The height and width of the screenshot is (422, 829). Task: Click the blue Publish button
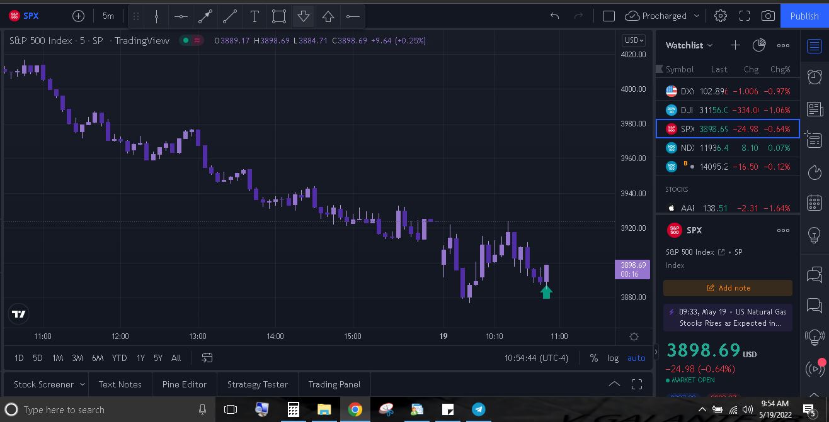point(804,16)
